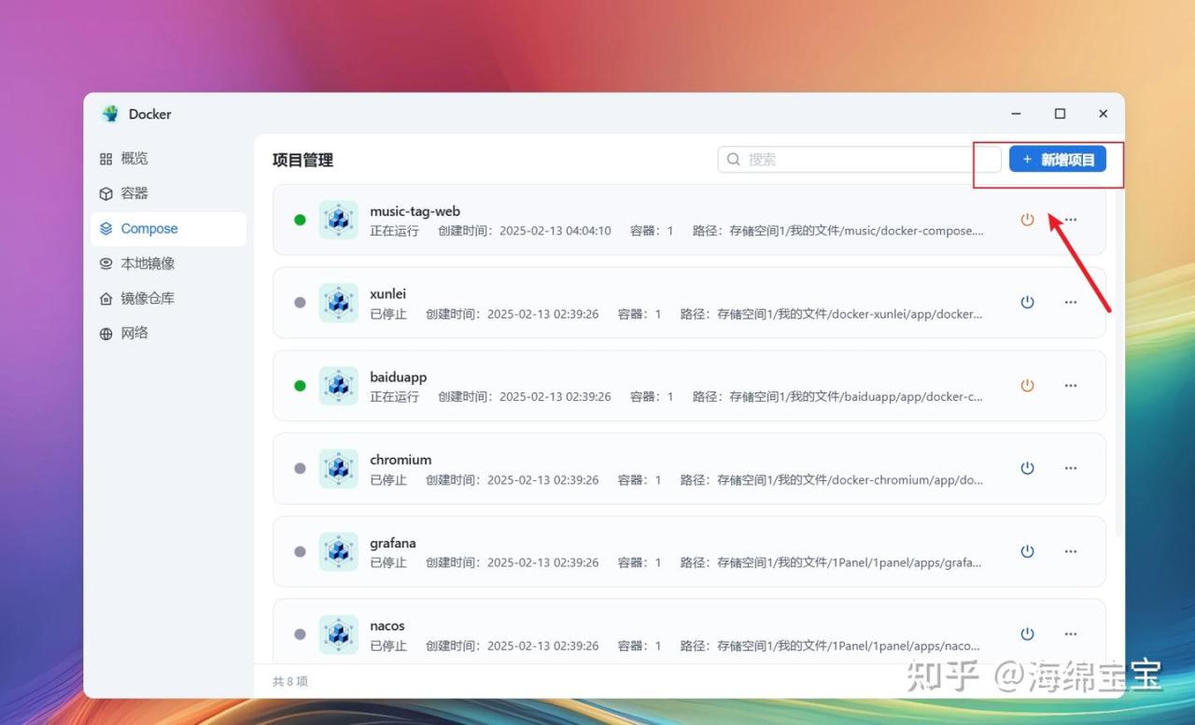The height and width of the screenshot is (725, 1195).
Task: Click the music-tag-web project cube icon
Action: [338, 220]
